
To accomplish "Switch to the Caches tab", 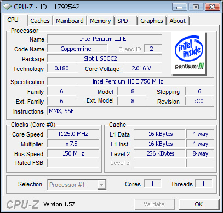I will [x=40, y=21].
